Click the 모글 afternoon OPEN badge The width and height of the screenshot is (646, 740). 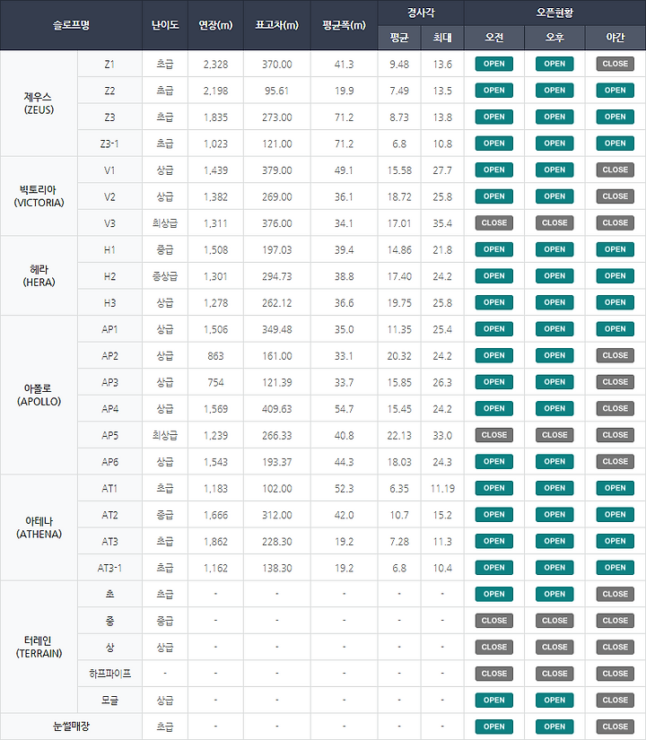[554, 701]
